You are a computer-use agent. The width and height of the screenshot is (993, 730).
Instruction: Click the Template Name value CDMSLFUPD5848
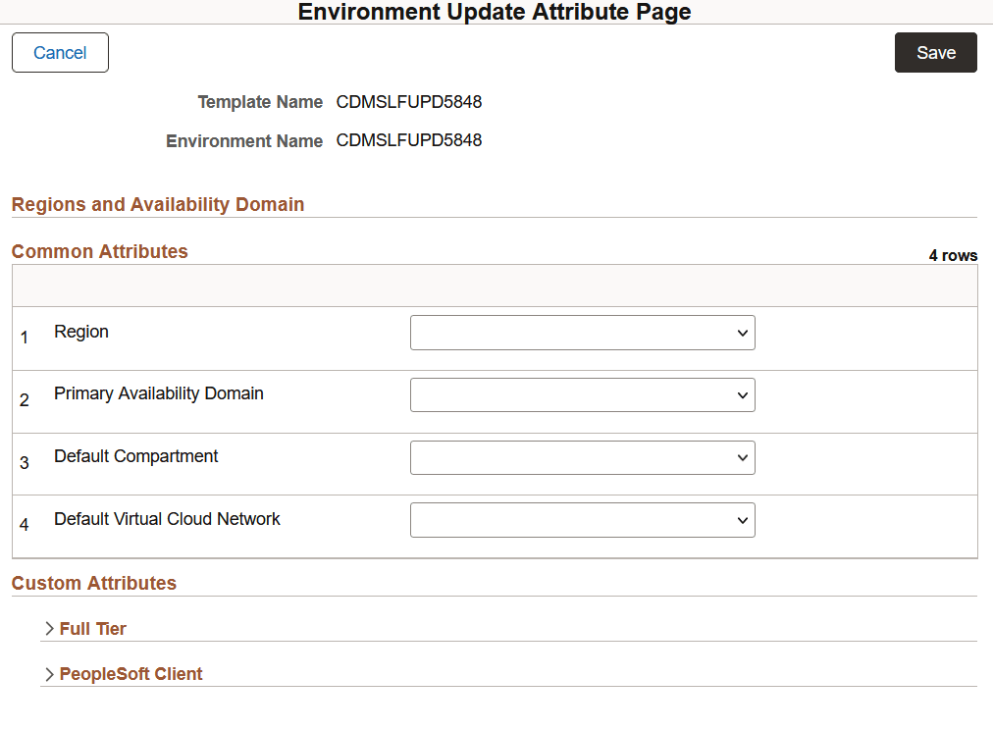pos(408,102)
